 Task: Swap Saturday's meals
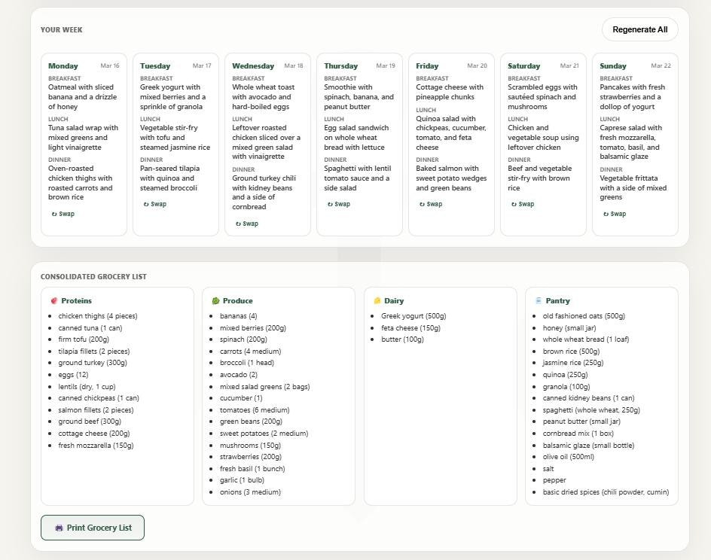(x=523, y=204)
